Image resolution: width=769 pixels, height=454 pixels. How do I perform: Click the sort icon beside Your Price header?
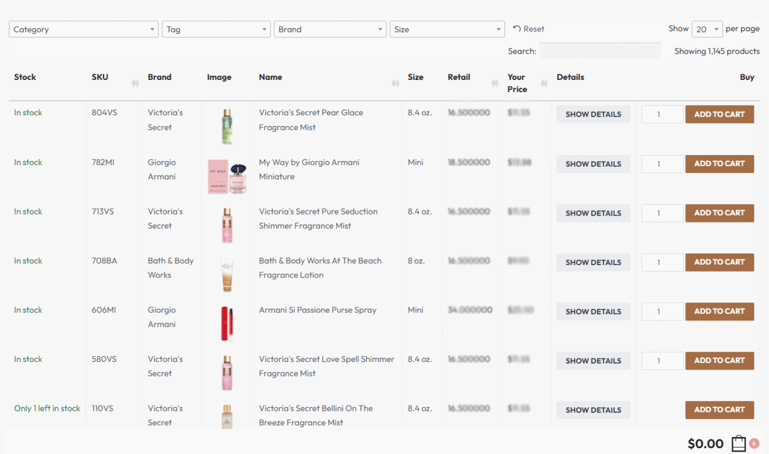(x=544, y=83)
